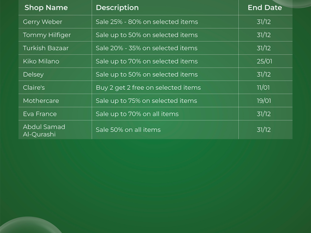
Task: Click the 'Sale 25% - 80%' description
Action: [147, 22]
